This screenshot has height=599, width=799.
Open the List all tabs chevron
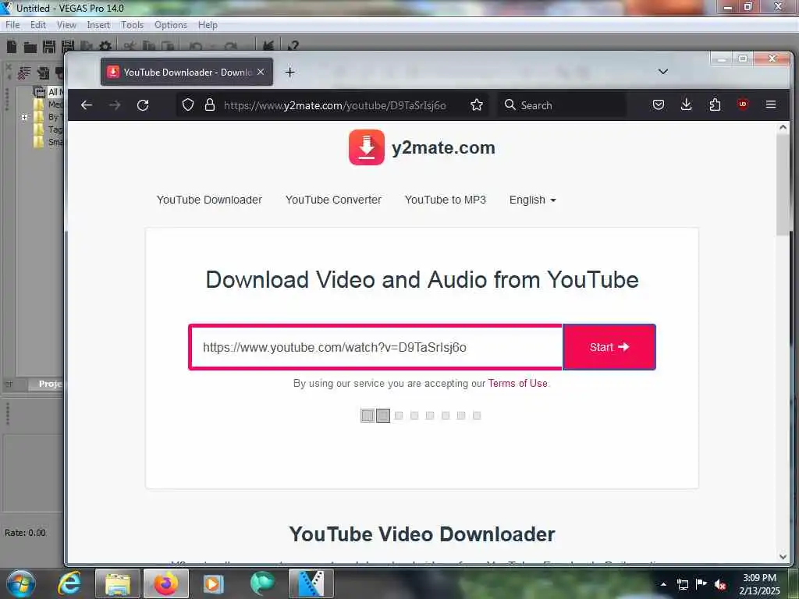[663, 72]
